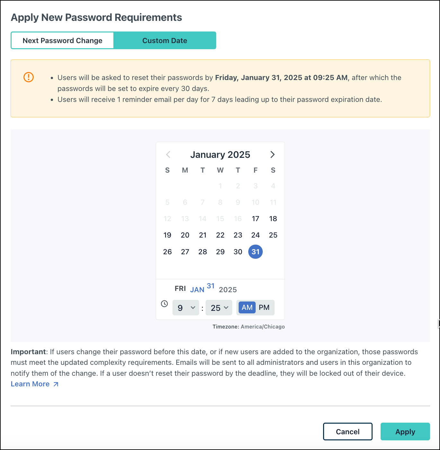The image size is (440, 450).
Task: Open the hour dropdown showing 9
Action: pos(186,307)
